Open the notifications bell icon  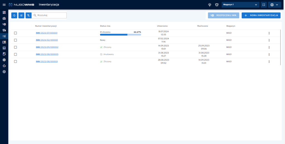[217, 5]
